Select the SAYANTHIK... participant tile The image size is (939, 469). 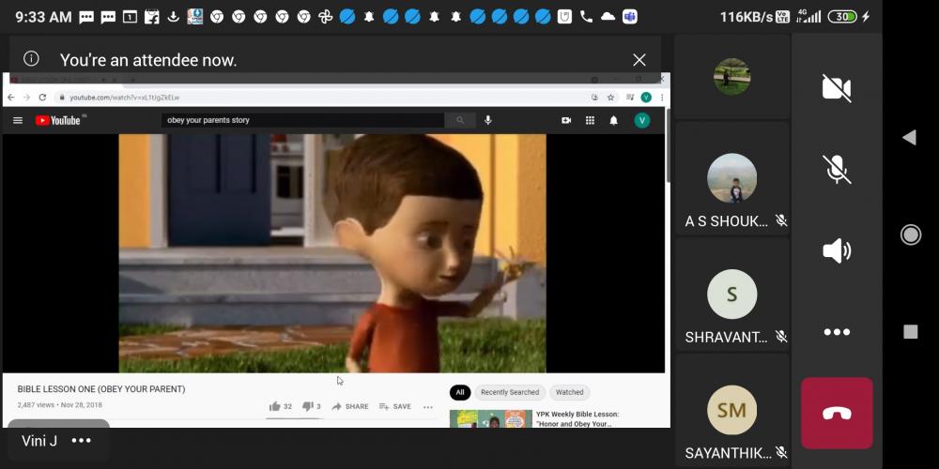point(732,411)
